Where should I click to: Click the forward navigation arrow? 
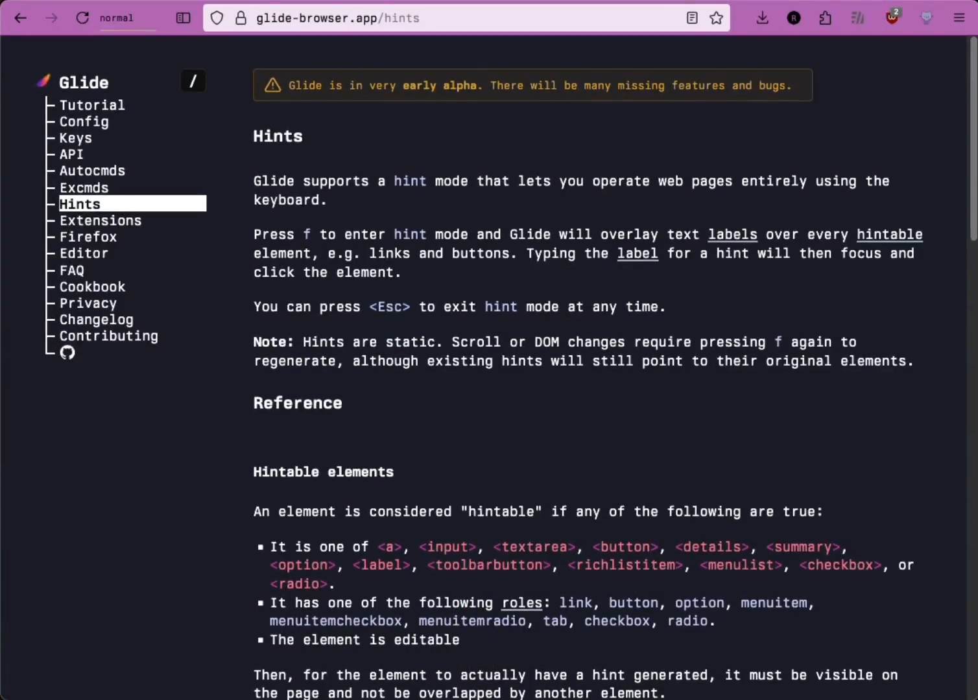(51, 17)
